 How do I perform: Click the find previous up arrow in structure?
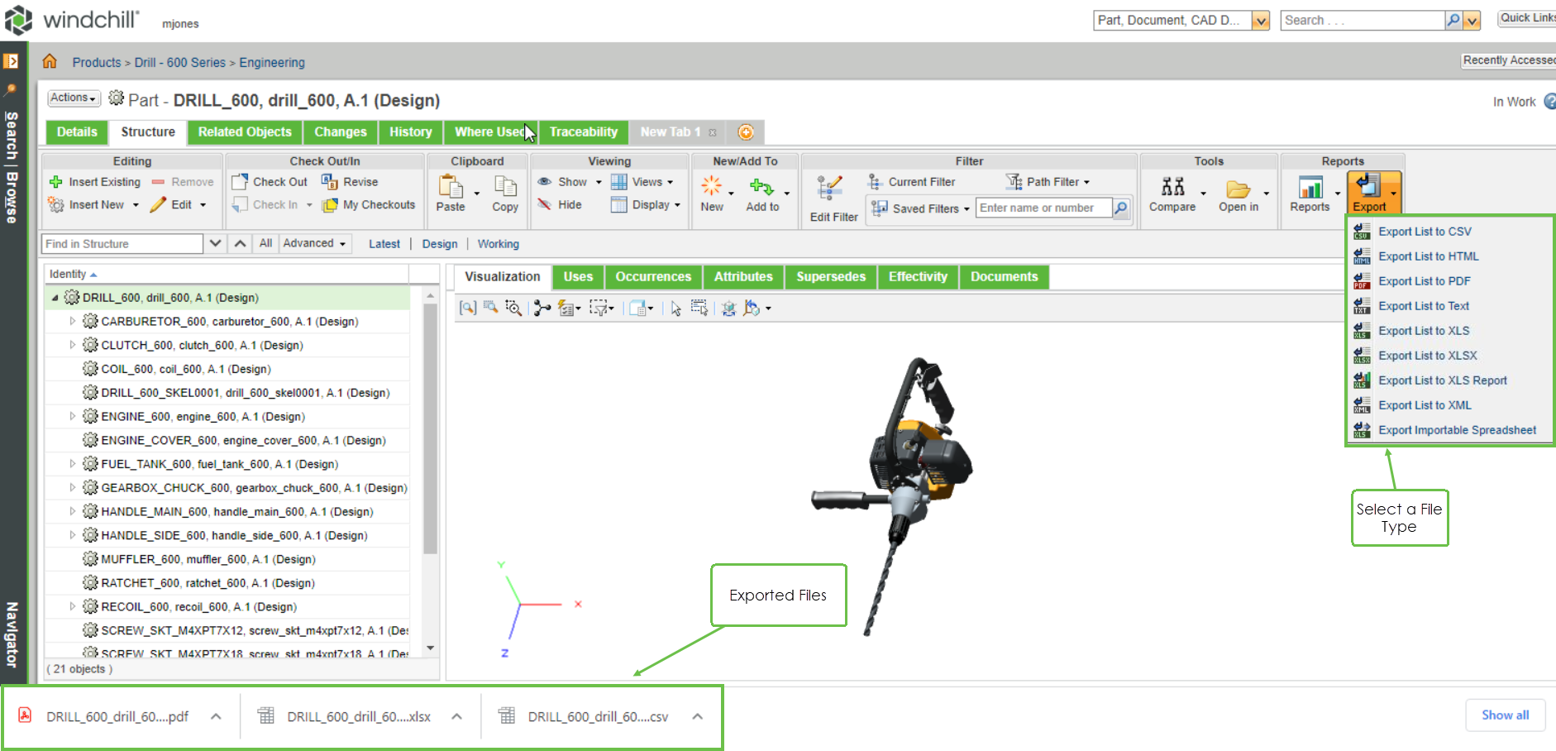tap(240, 243)
